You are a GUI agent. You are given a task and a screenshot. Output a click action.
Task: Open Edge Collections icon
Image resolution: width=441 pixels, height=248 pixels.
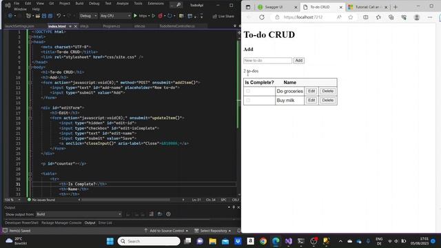(x=391, y=17)
